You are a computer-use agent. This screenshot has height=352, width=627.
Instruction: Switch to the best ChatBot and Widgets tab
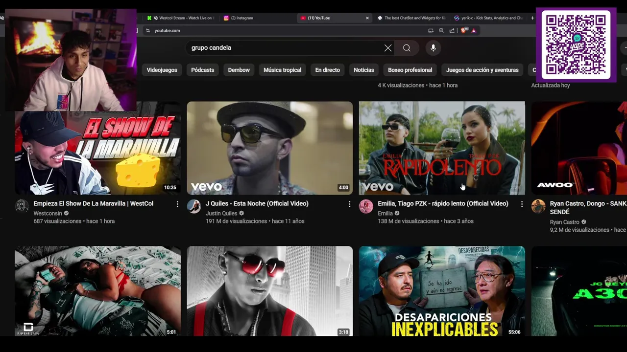[x=412, y=18]
